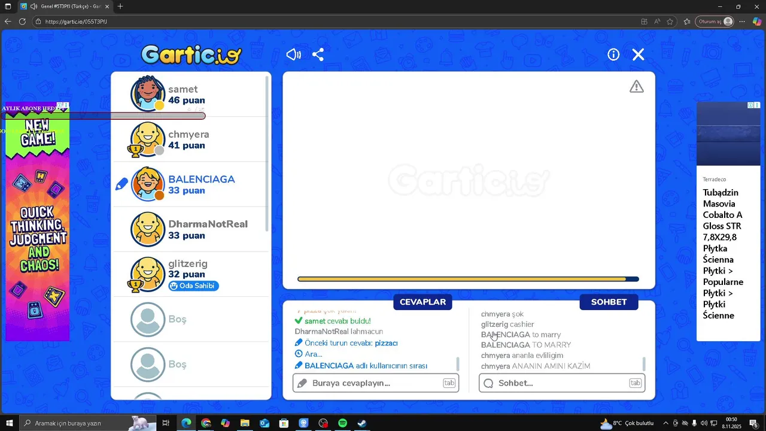This screenshot has width=766, height=431.
Task: Click chmyera's player avatar
Action: click(147, 139)
